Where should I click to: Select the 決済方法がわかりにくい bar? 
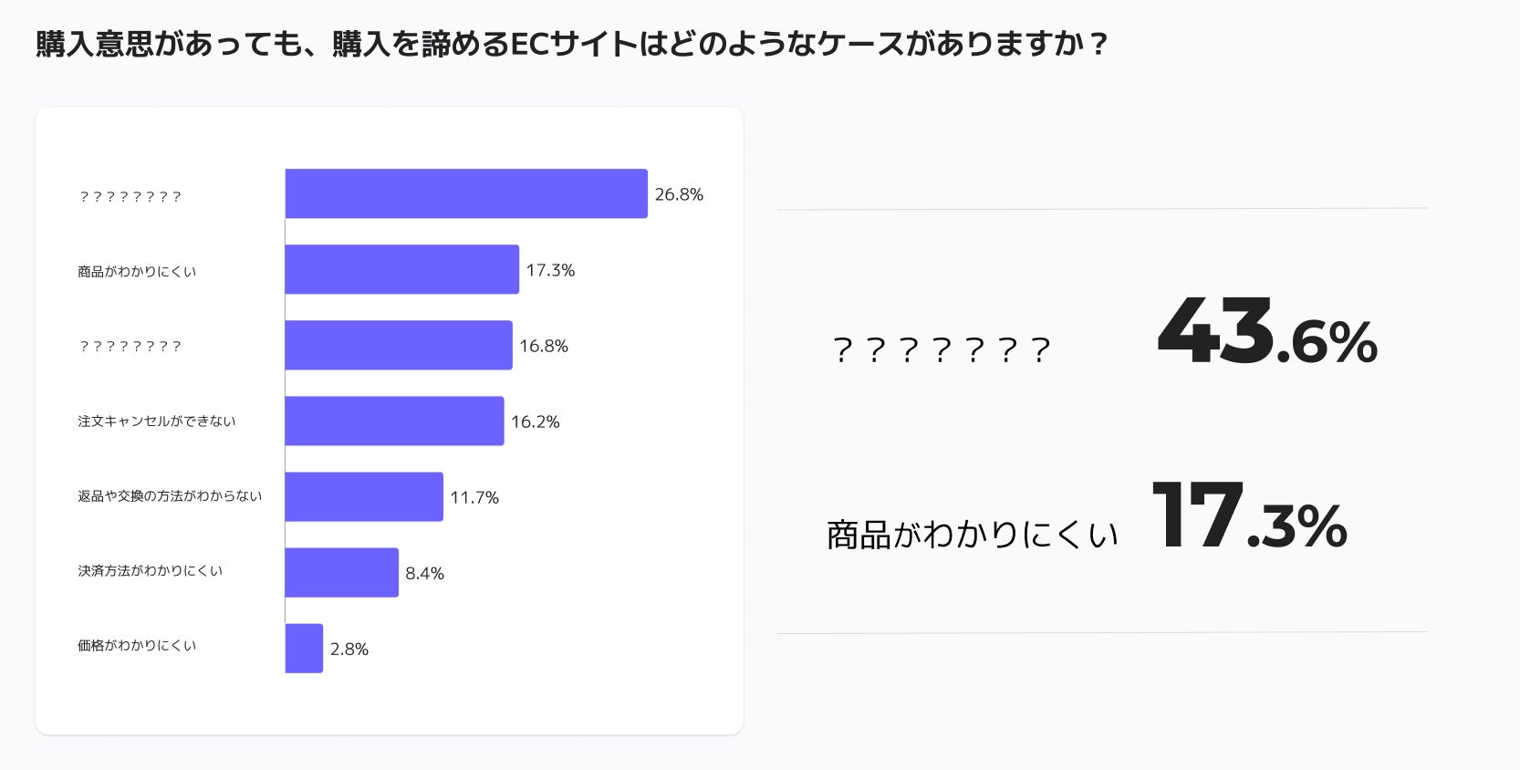[341, 572]
